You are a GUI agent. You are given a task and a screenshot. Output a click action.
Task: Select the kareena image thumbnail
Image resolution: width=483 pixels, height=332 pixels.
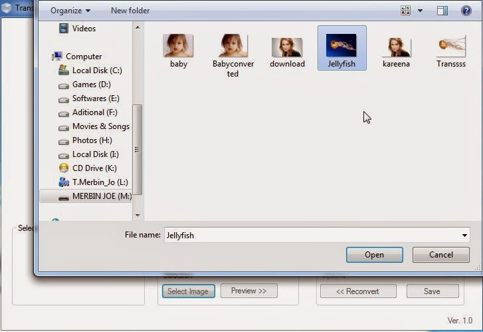tap(396, 51)
